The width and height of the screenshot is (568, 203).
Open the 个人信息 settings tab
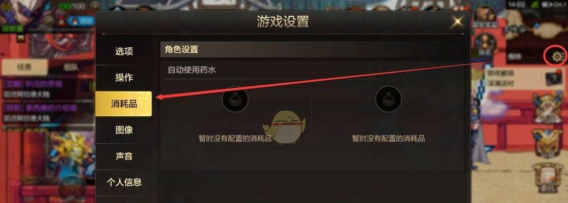pos(124,182)
